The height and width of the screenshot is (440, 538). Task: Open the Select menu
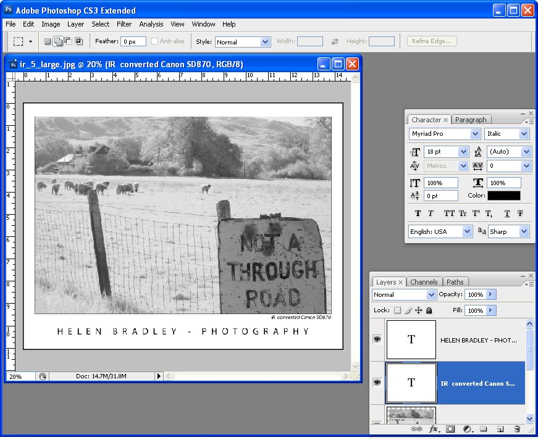100,24
